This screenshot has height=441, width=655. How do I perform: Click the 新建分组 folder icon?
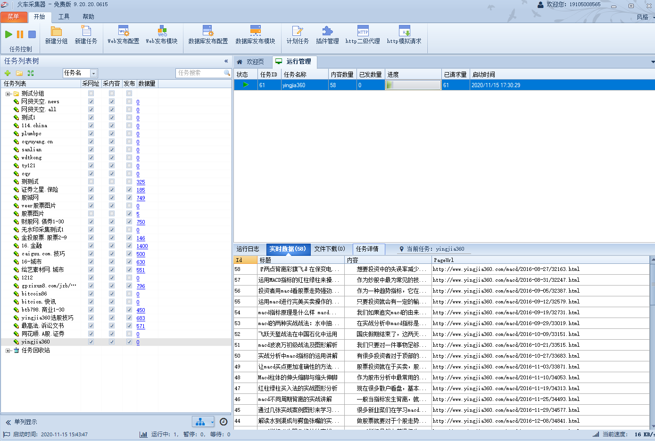[57, 31]
